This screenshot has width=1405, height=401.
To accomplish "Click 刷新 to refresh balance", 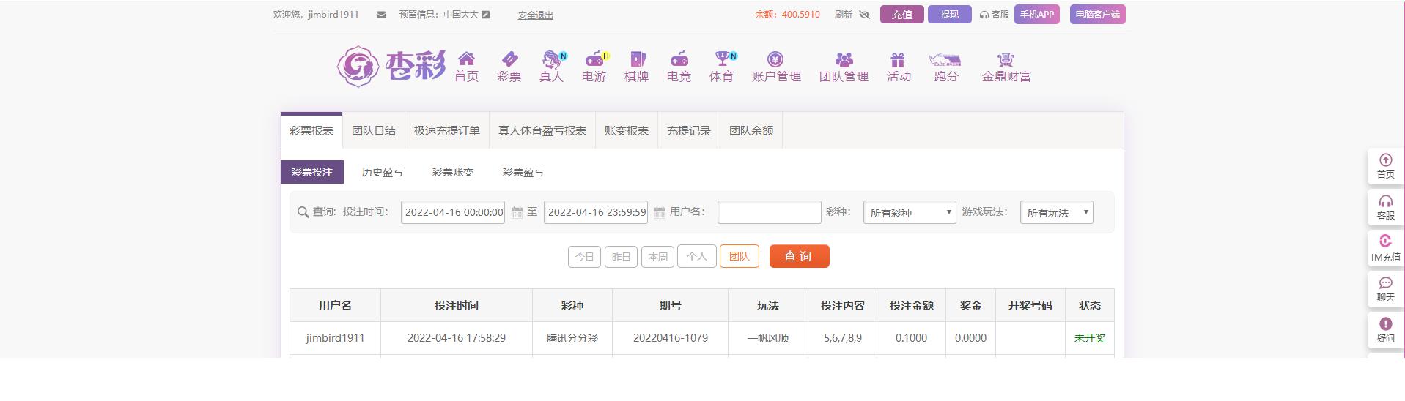I will point(844,15).
